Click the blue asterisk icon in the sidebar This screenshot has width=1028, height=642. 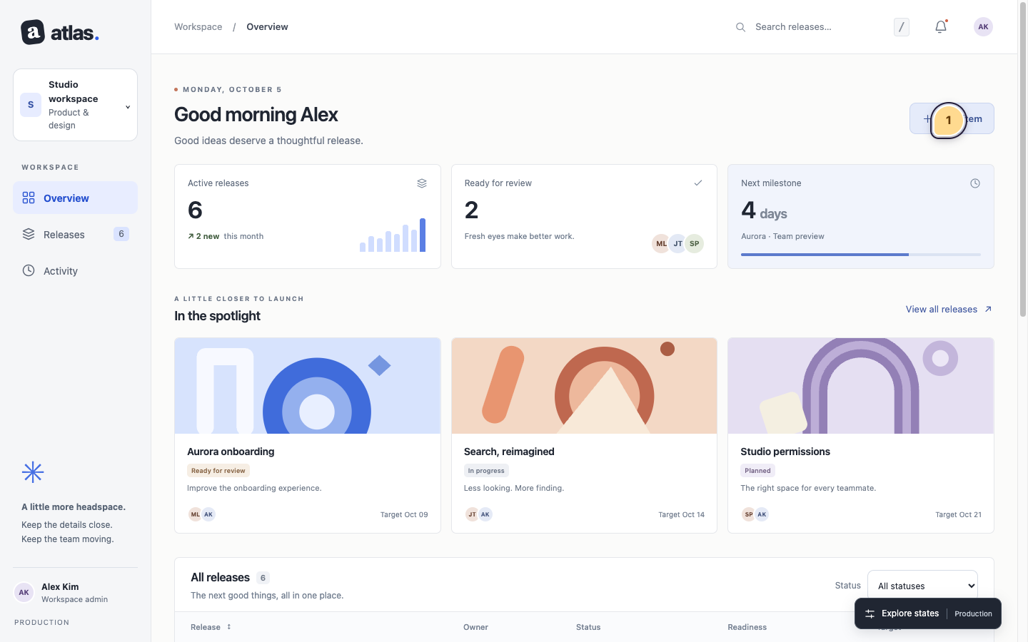click(x=33, y=472)
